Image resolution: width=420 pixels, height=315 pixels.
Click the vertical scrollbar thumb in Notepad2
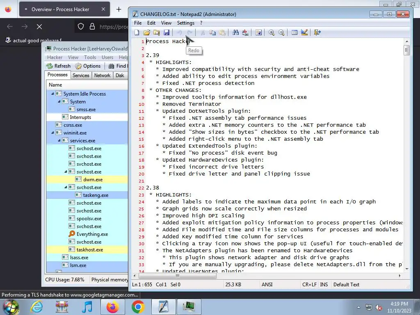[407, 50]
